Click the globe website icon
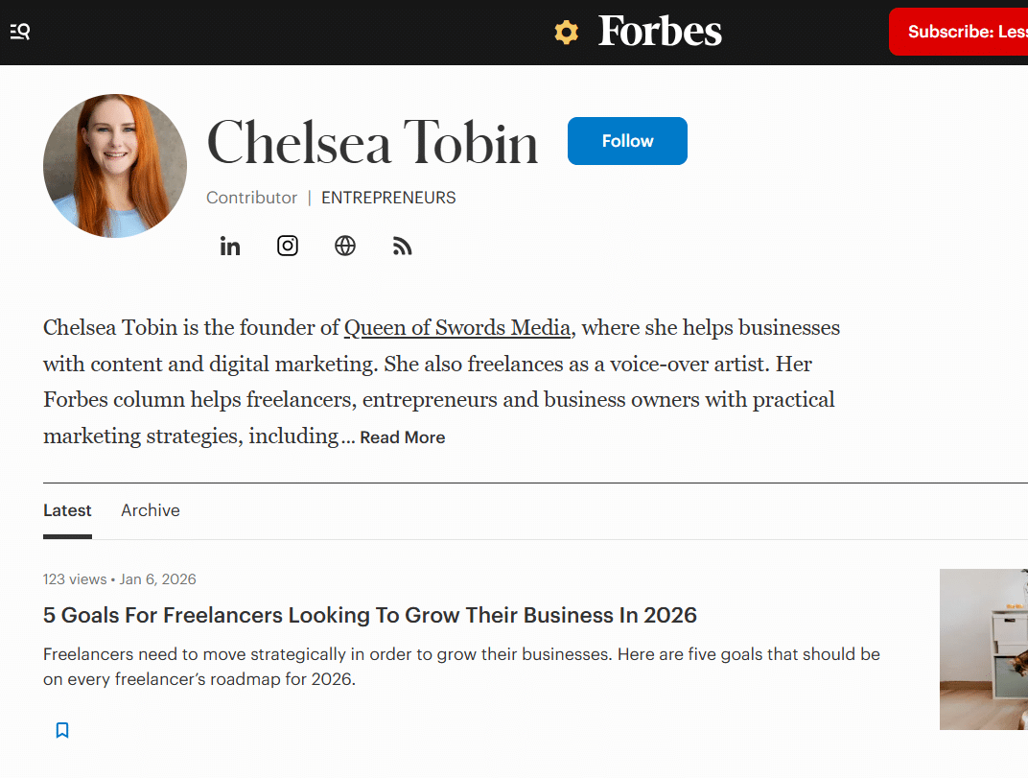 (x=345, y=246)
